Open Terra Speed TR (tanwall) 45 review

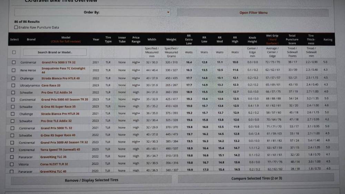(x=61, y=150)
